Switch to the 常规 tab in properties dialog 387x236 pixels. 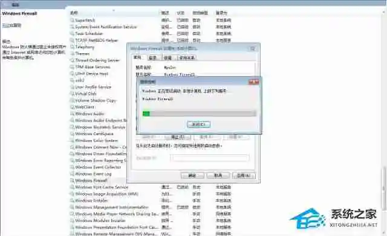137,57
